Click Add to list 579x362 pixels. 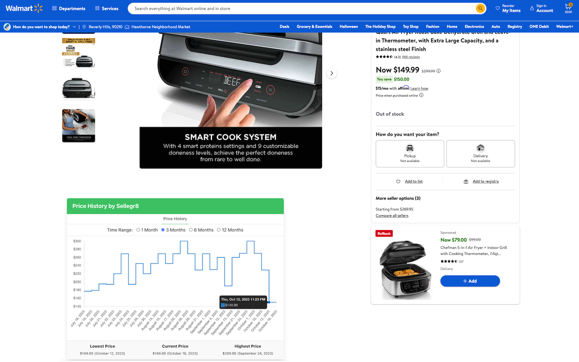(x=413, y=181)
